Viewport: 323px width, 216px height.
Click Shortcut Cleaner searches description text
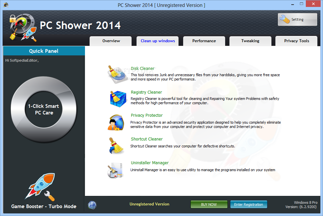coord(182,146)
